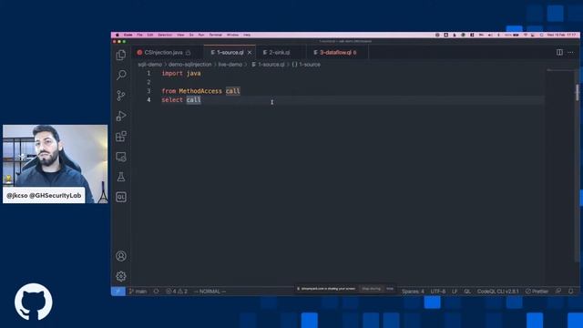This screenshot has width=583, height=328.
Task: Click the main branch in status bar
Action: 138,292
